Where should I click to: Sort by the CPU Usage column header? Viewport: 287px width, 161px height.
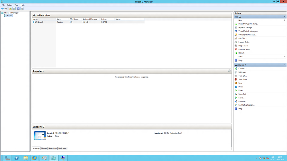[x=75, y=19]
